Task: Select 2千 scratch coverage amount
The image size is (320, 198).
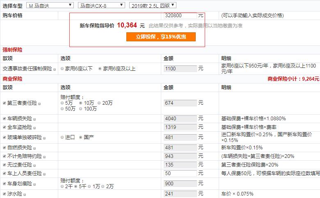Action: click(x=62, y=187)
